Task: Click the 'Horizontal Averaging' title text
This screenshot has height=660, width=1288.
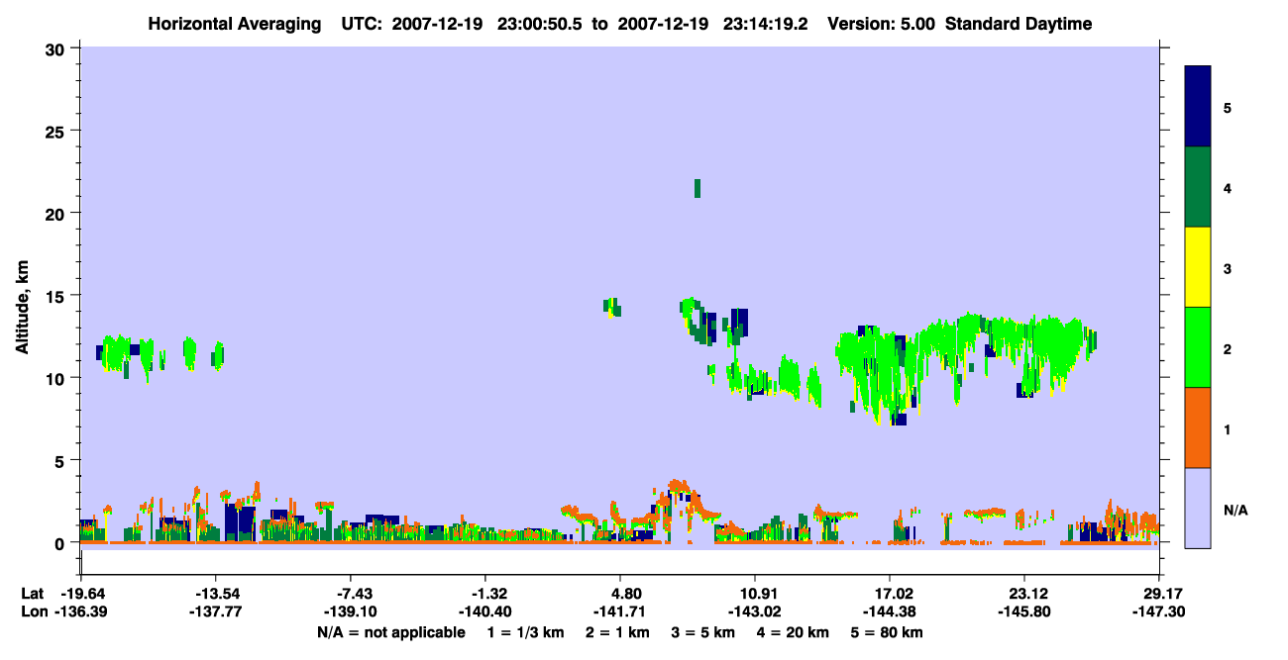Action: tap(235, 24)
